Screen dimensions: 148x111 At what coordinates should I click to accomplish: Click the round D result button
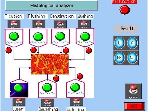pos(120,43)
